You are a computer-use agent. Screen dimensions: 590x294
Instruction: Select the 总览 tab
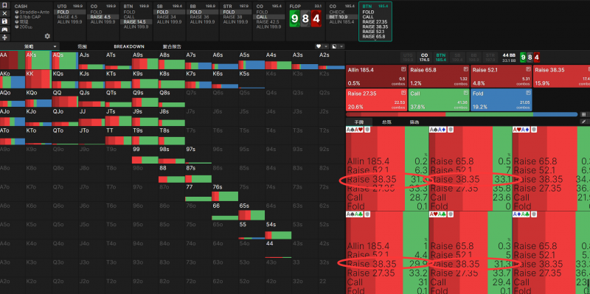click(386, 122)
